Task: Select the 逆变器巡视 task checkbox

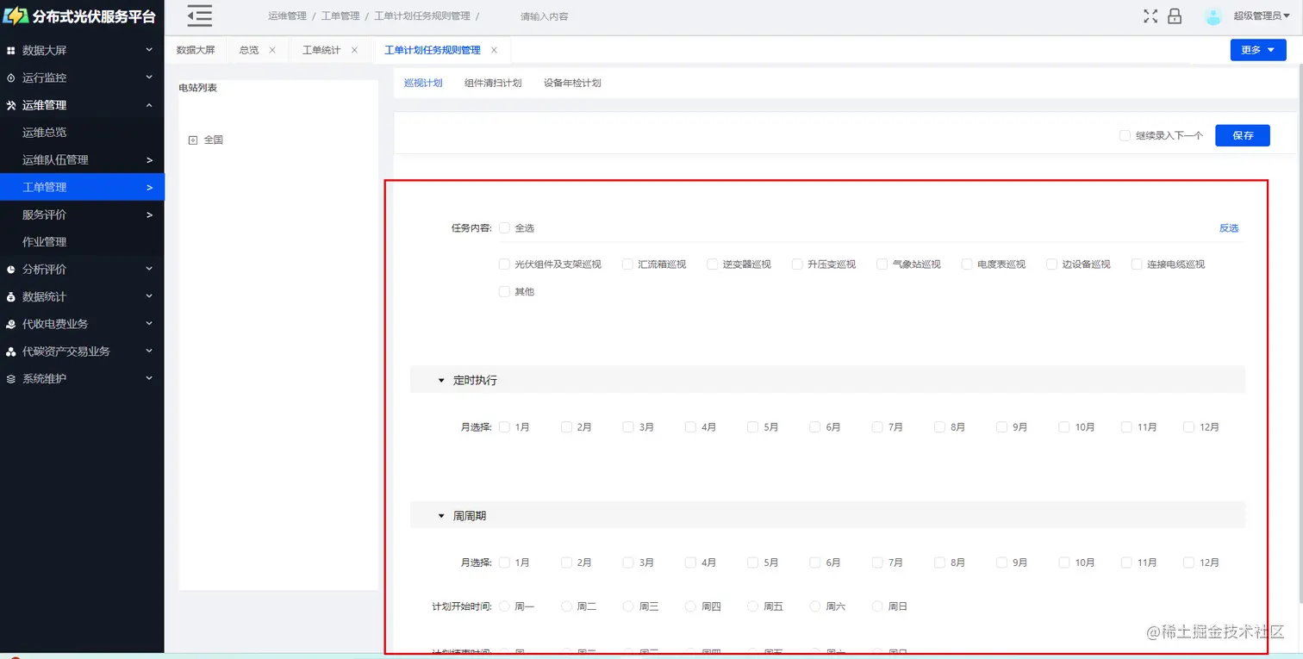Action: (712, 264)
